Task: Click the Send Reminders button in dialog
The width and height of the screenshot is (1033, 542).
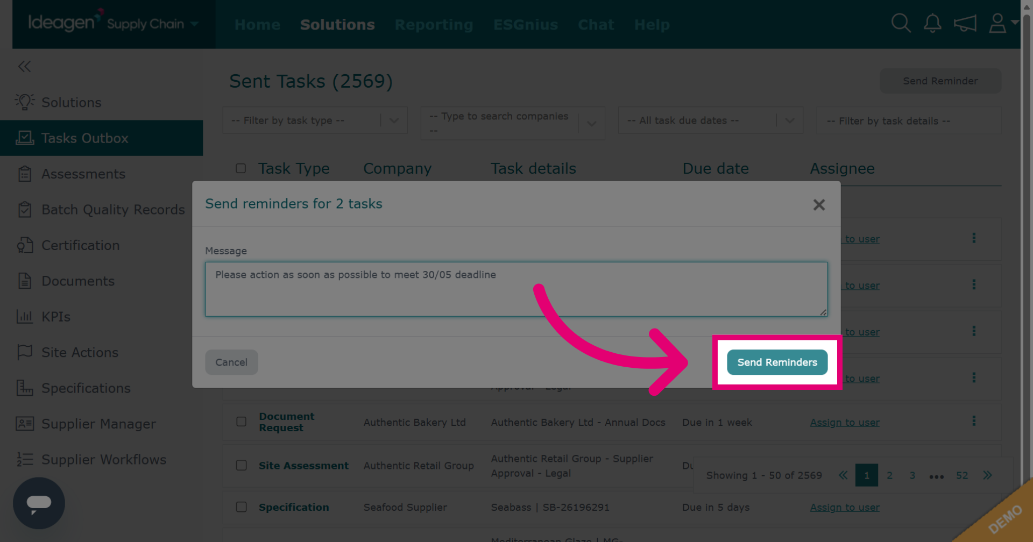Action: pyautogui.click(x=777, y=362)
